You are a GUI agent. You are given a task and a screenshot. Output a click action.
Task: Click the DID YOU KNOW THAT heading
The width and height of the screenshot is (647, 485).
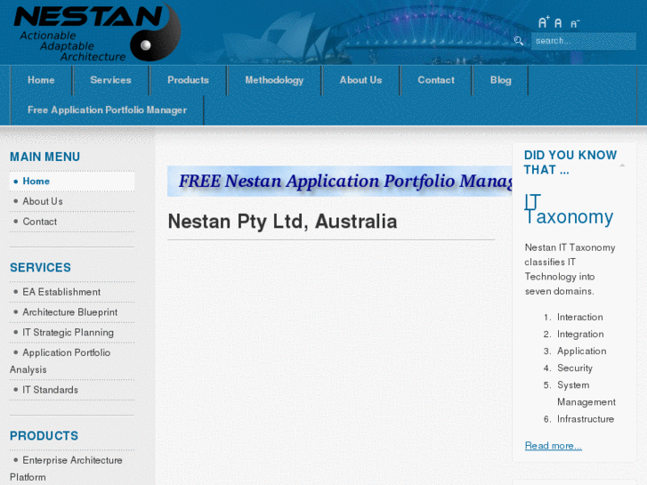click(x=570, y=162)
